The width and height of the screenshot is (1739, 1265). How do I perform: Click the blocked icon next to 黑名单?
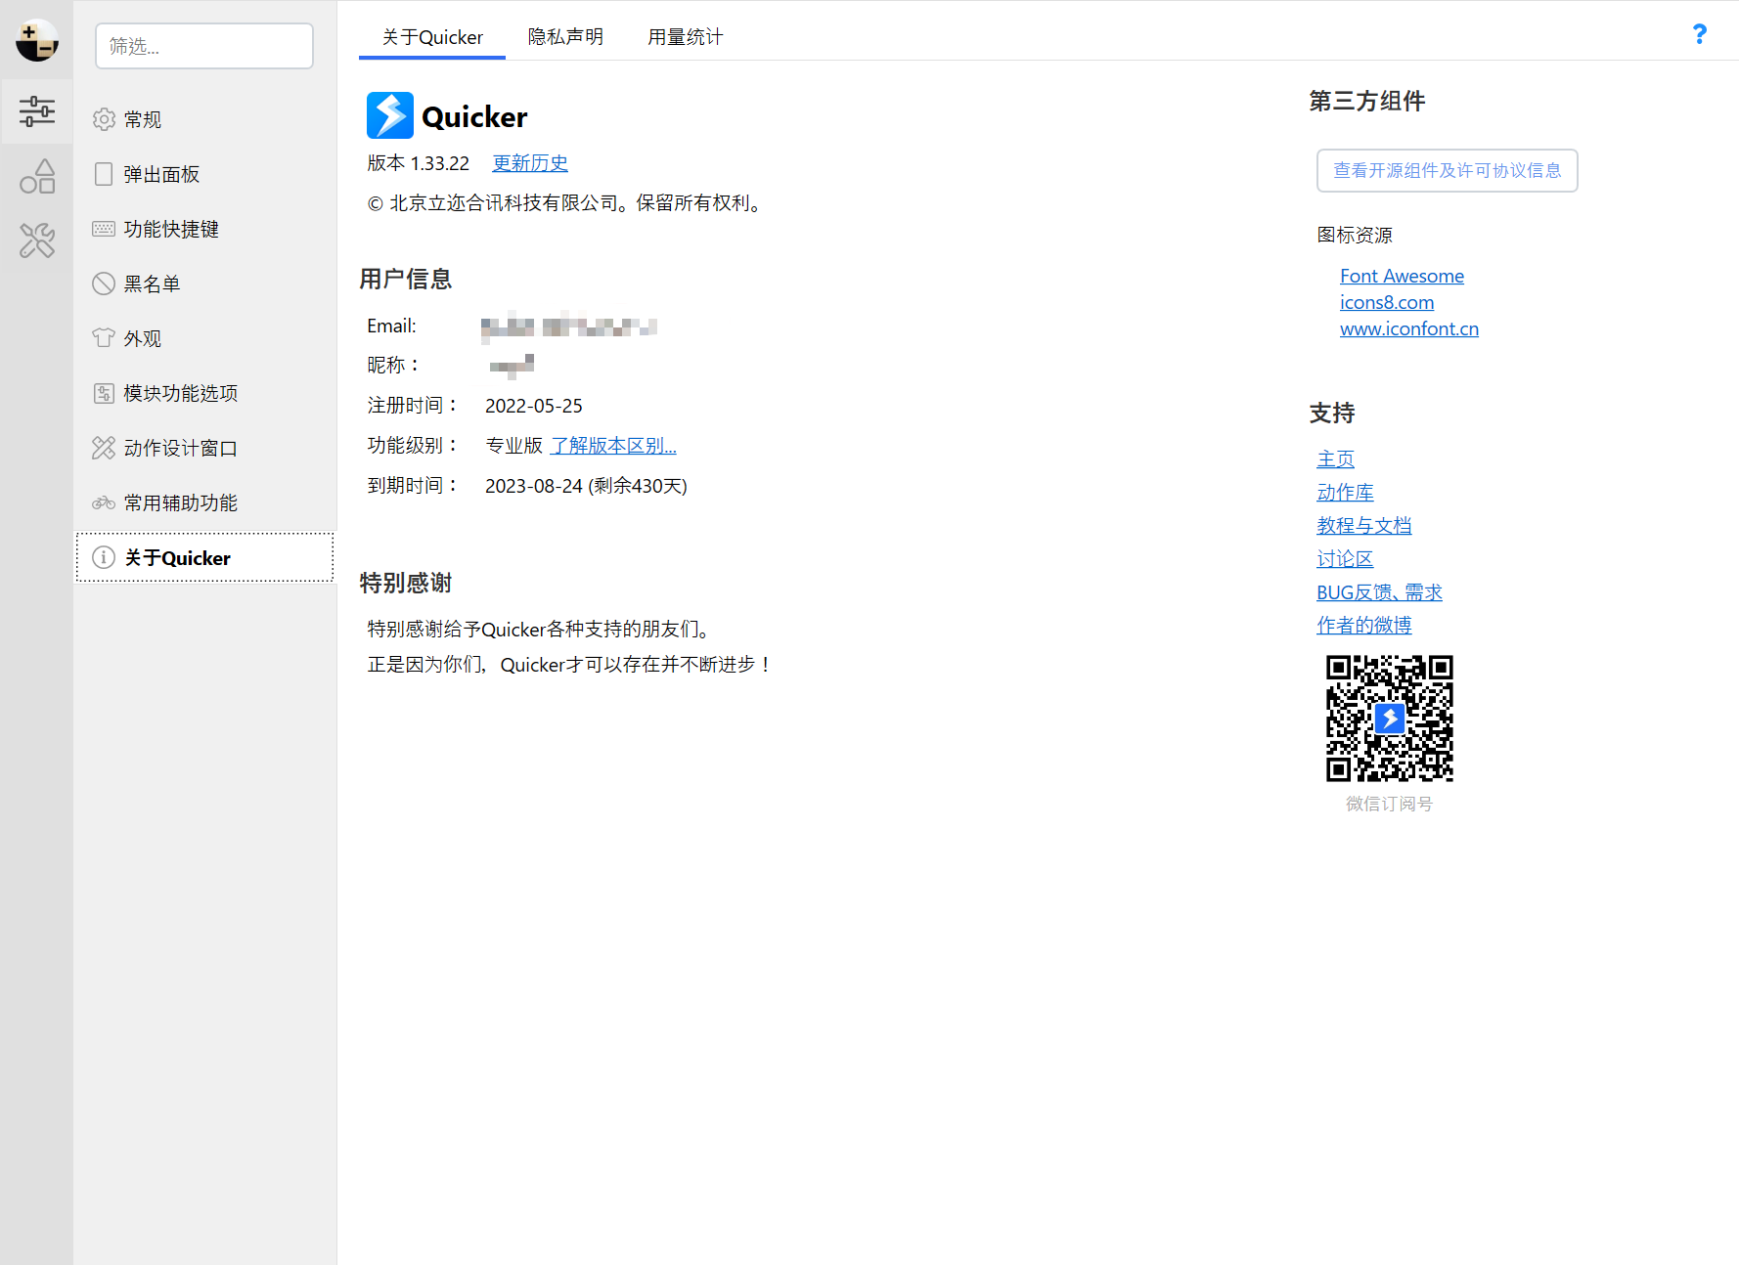[104, 284]
